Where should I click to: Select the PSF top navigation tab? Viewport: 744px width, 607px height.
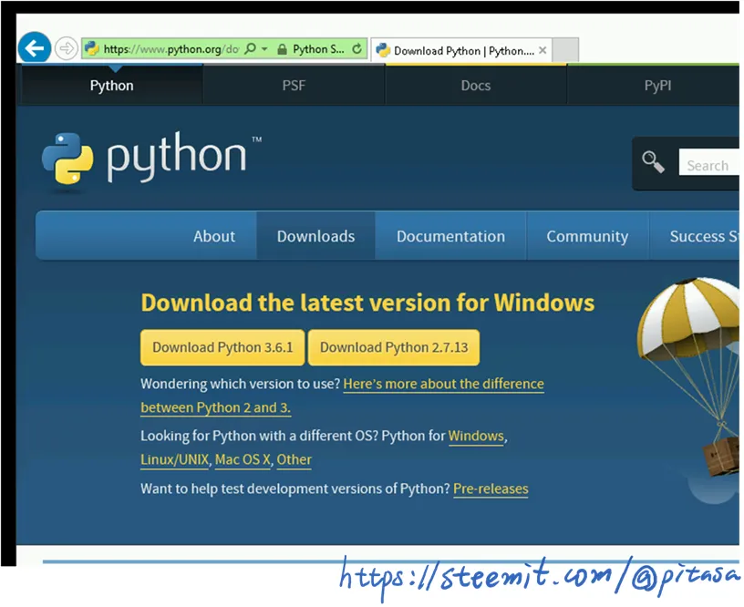[294, 86]
